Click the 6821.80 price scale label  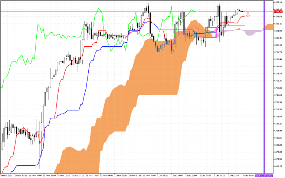click(278, 31)
